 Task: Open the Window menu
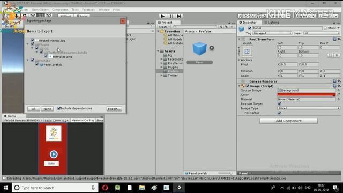coord(104,10)
